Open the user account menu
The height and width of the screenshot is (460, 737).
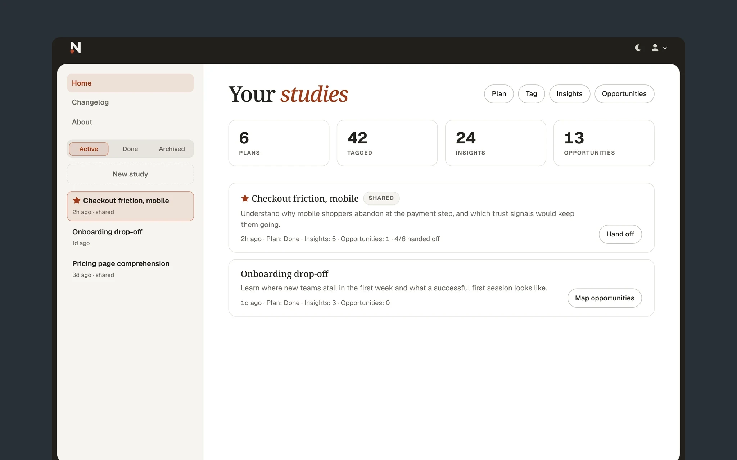(x=659, y=47)
